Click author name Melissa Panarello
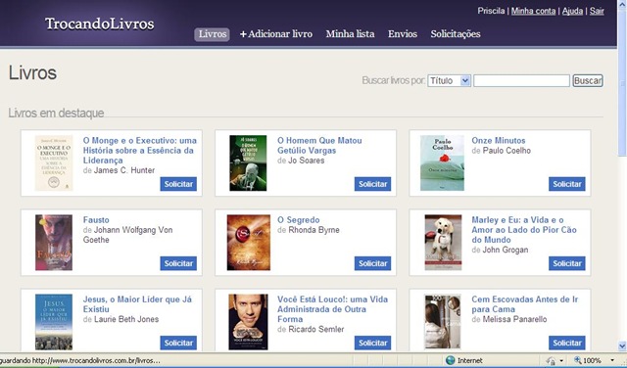The image size is (627, 368). tap(514, 319)
